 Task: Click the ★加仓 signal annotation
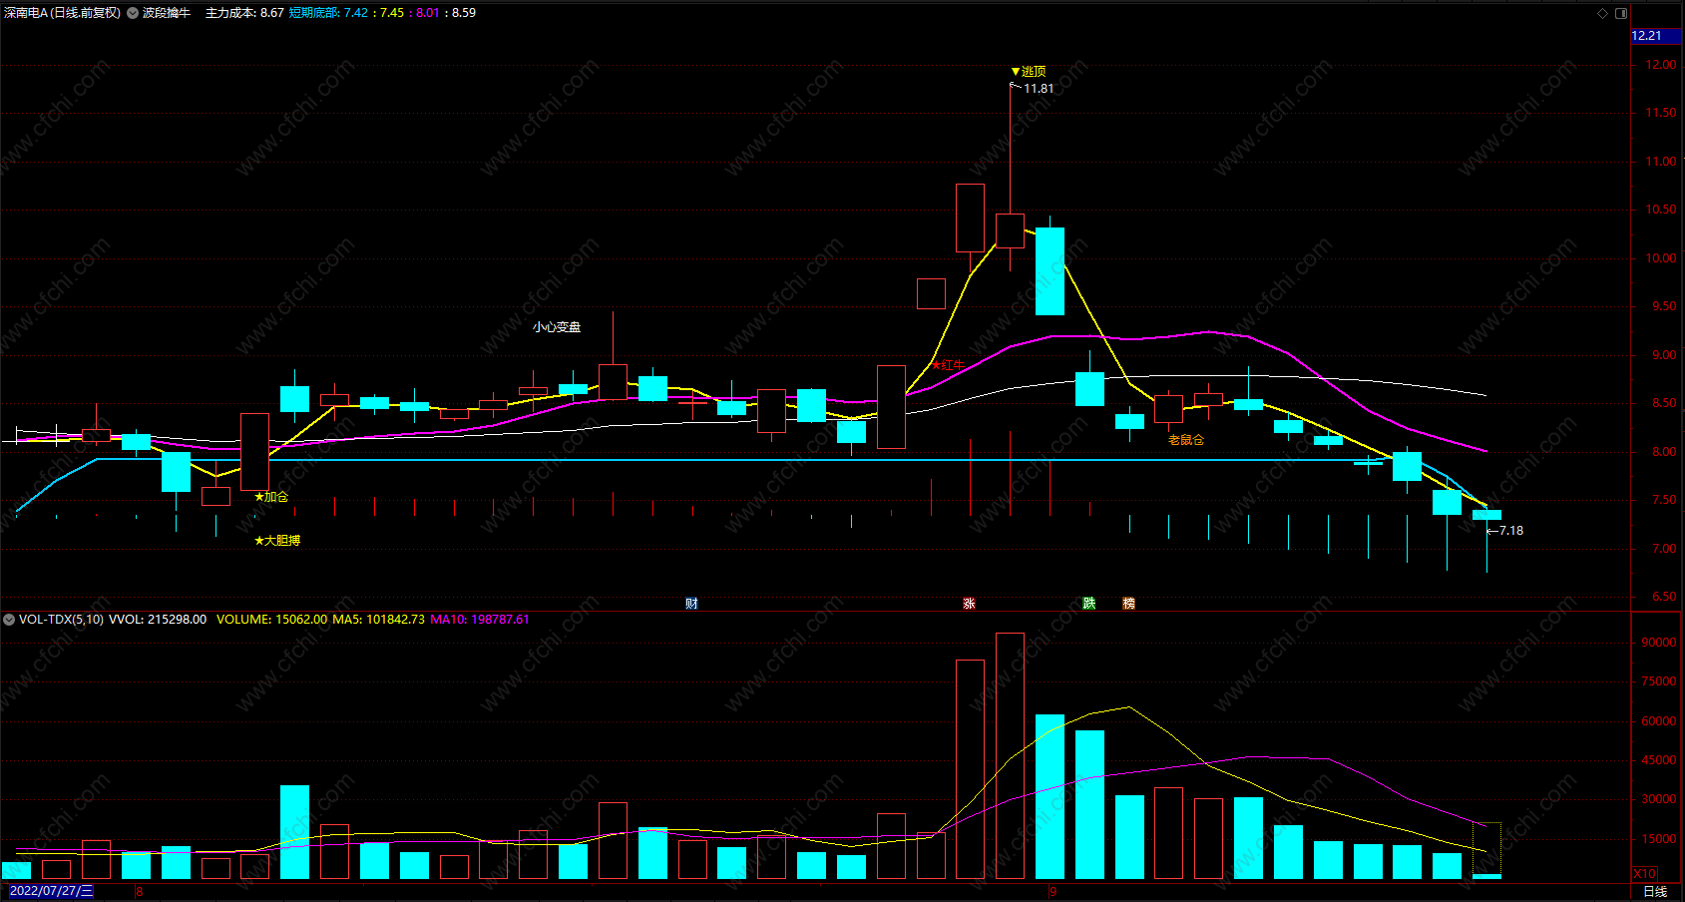(271, 497)
